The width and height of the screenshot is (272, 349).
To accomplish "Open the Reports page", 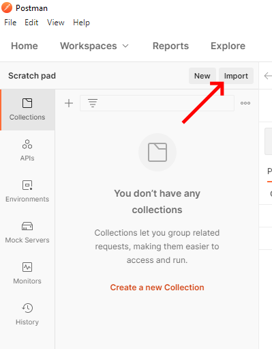I will [x=170, y=46].
